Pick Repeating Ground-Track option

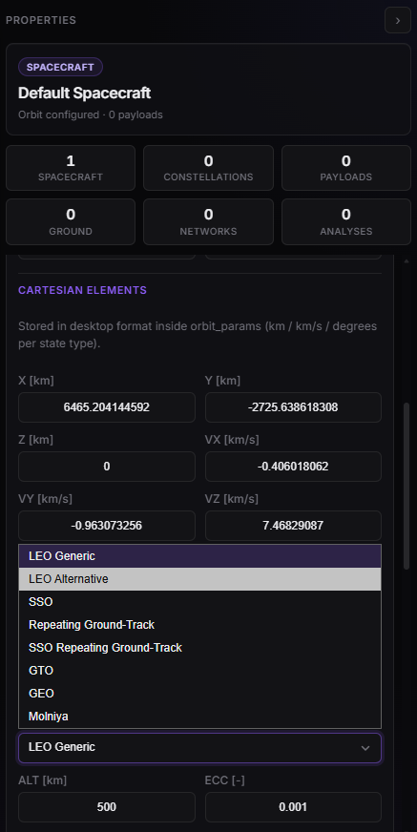[199, 625]
